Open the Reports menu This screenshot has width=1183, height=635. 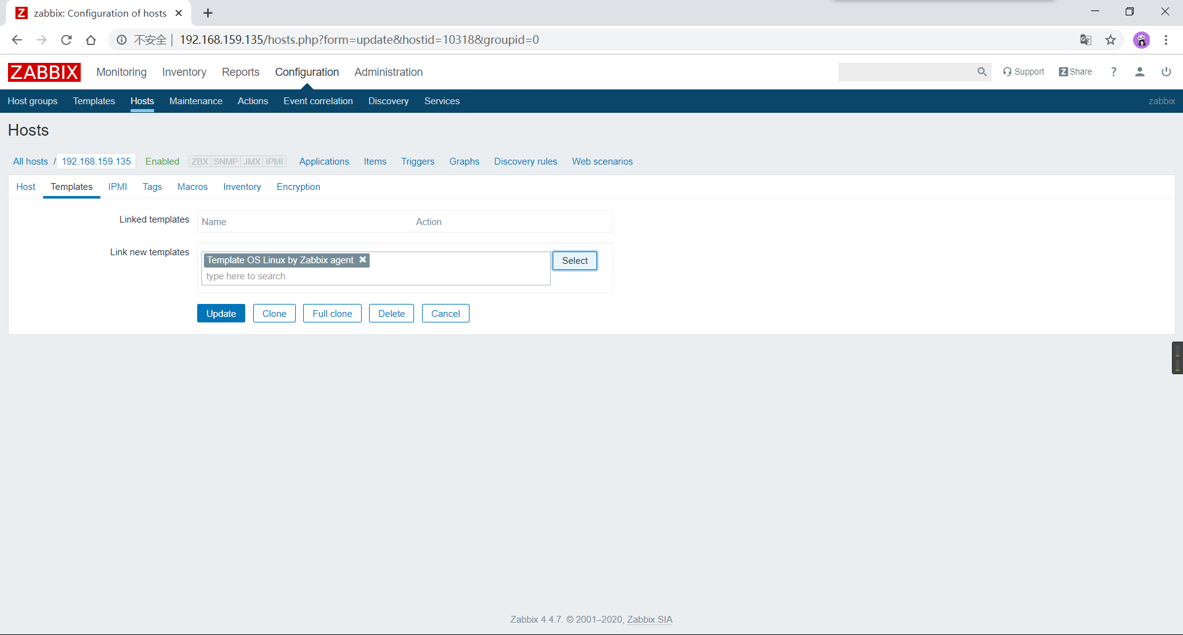pos(241,72)
